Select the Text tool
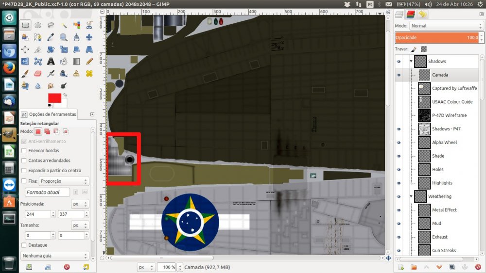The height and width of the screenshot is (273, 486). [x=51, y=61]
